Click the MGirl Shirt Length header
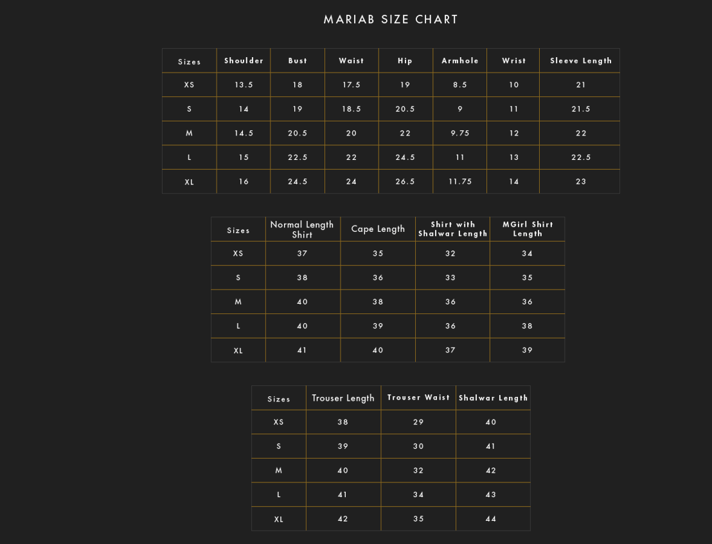The width and height of the screenshot is (712, 544). [528, 229]
